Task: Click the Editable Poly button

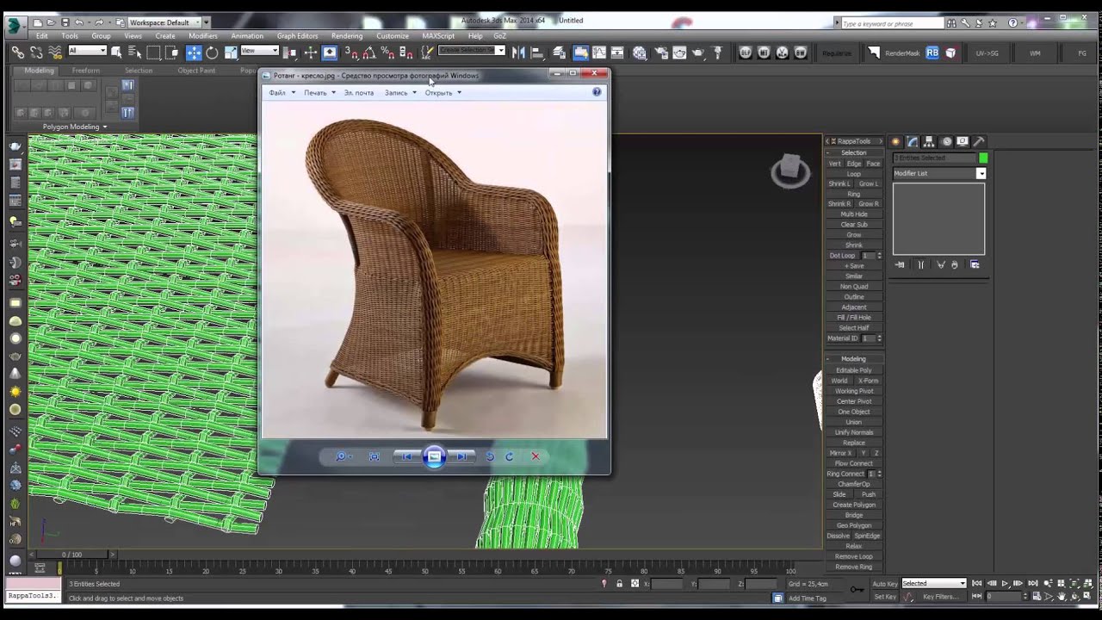Action: click(x=853, y=370)
